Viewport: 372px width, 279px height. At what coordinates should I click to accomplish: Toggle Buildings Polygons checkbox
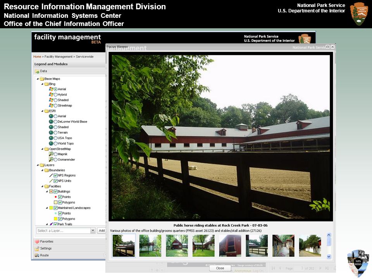60,203
